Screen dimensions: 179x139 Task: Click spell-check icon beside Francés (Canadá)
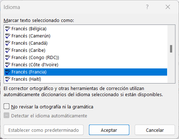(8, 43)
